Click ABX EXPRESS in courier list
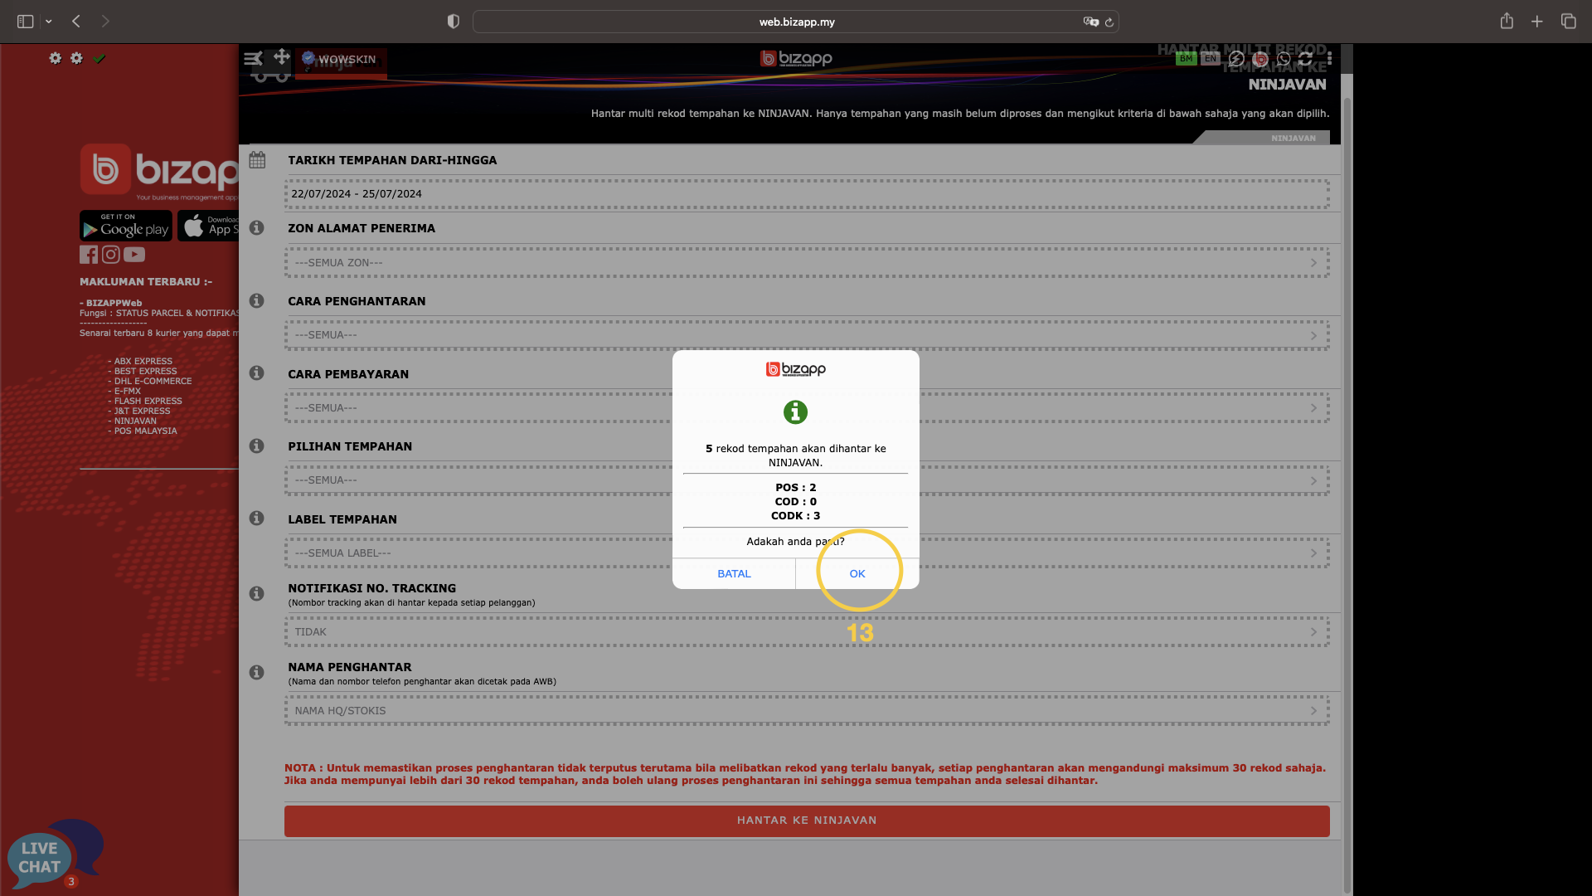The width and height of the screenshot is (1592, 896). (143, 361)
